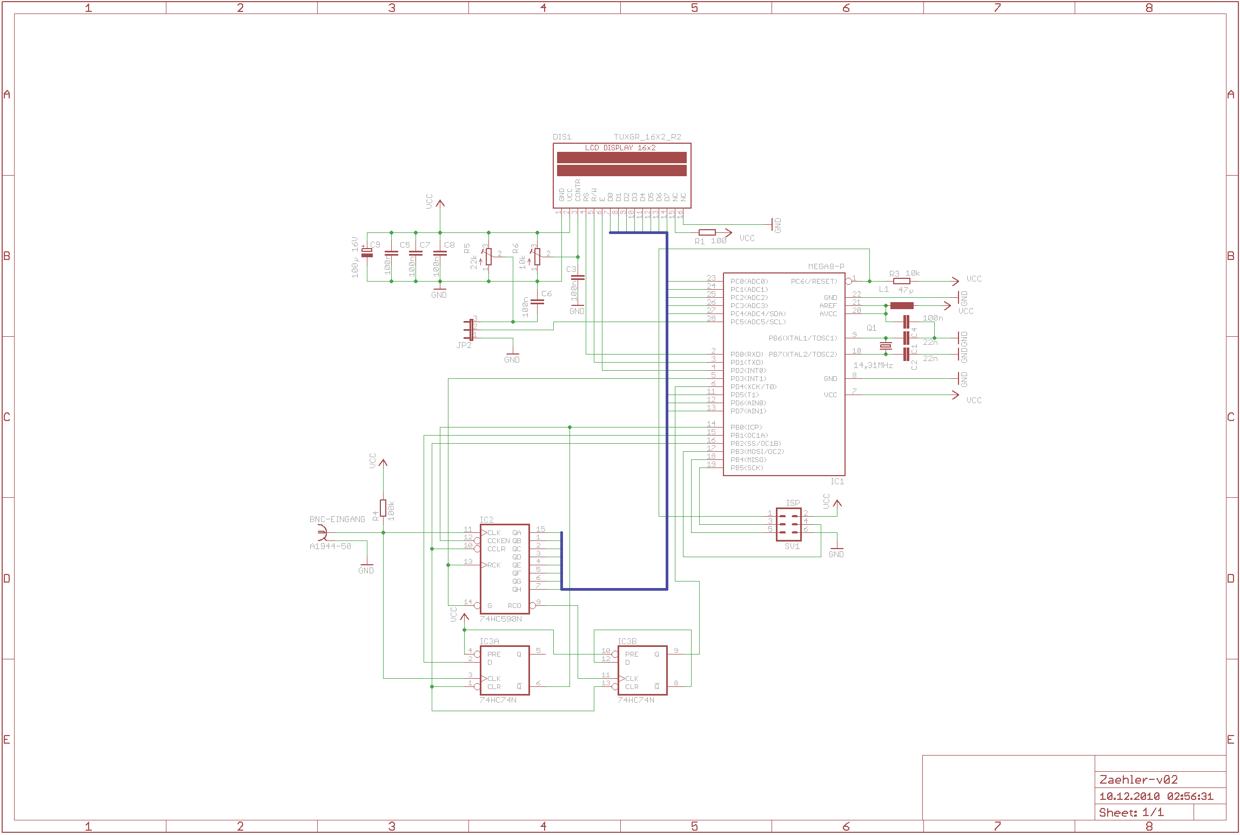
Task: Click the R3 10k pull-up resistor
Action: [901, 281]
